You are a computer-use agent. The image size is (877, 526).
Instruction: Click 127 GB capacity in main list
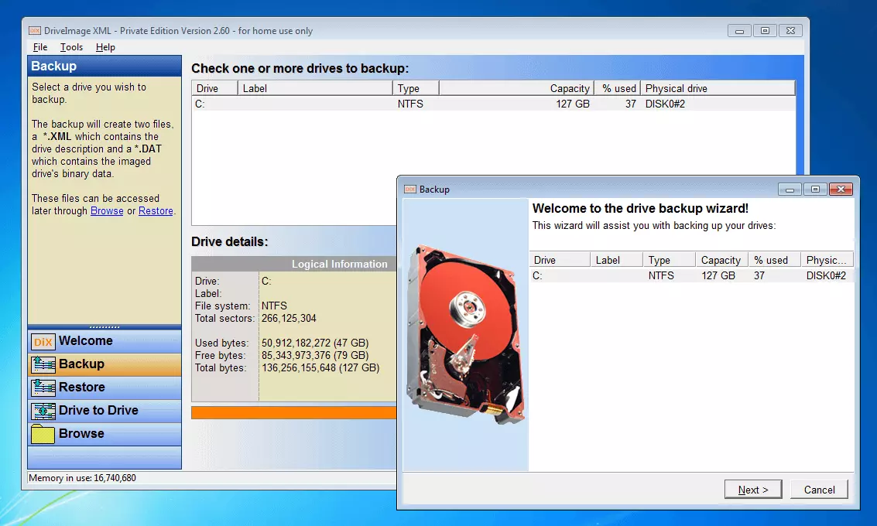point(572,104)
